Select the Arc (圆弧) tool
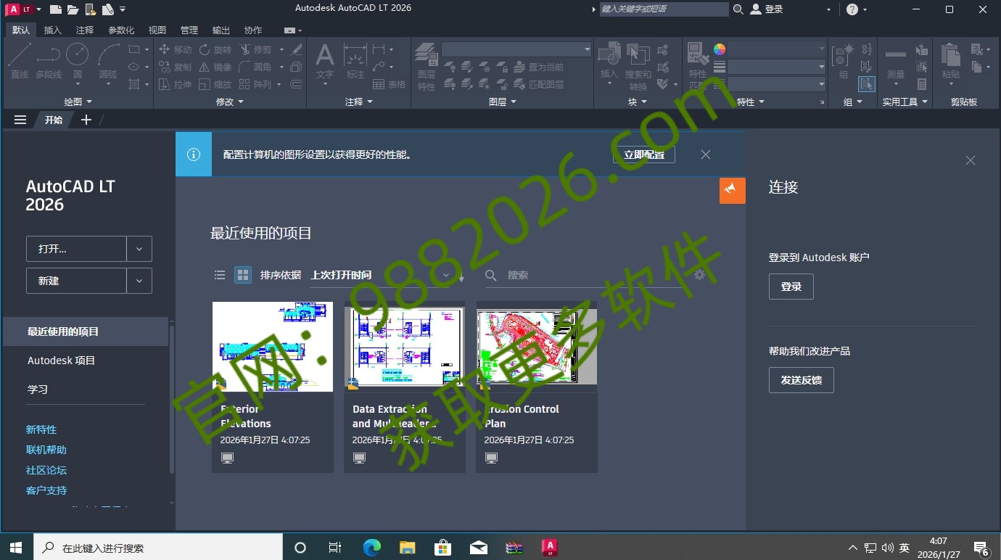Screen dimensions: 1001x560 pyautogui.click(x=108, y=61)
